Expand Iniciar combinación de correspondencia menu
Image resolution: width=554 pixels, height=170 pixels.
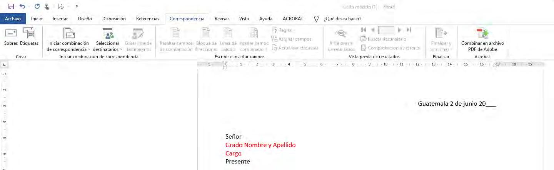[68, 40]
